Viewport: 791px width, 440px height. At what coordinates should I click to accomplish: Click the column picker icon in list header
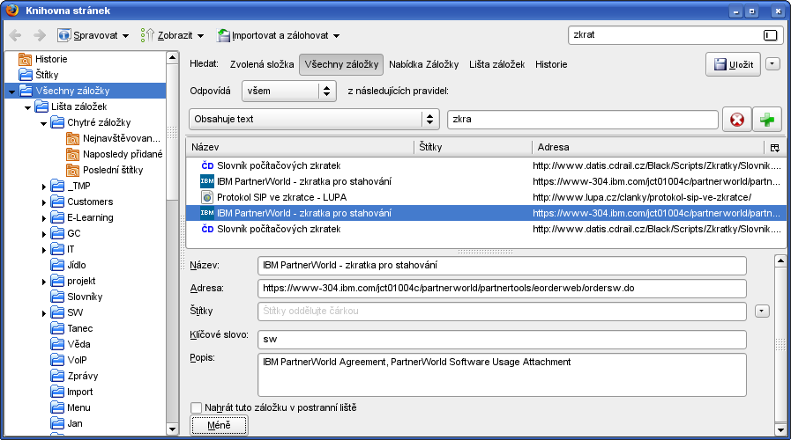774,147
